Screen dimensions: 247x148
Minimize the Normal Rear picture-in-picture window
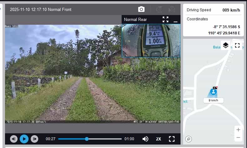pos(176,20)
